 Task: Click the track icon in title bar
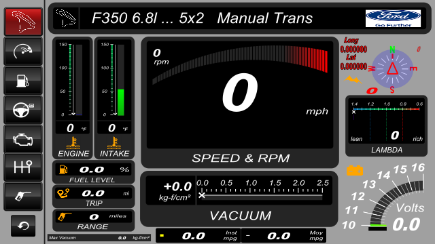point(66,18)
